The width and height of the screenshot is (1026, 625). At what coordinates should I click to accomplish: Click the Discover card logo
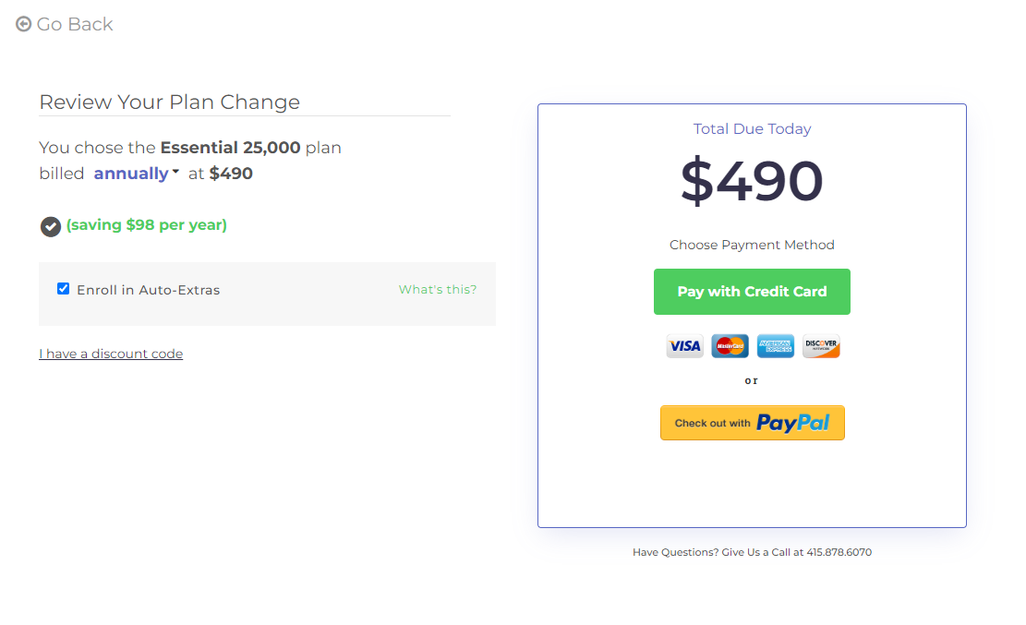point(821,346)
